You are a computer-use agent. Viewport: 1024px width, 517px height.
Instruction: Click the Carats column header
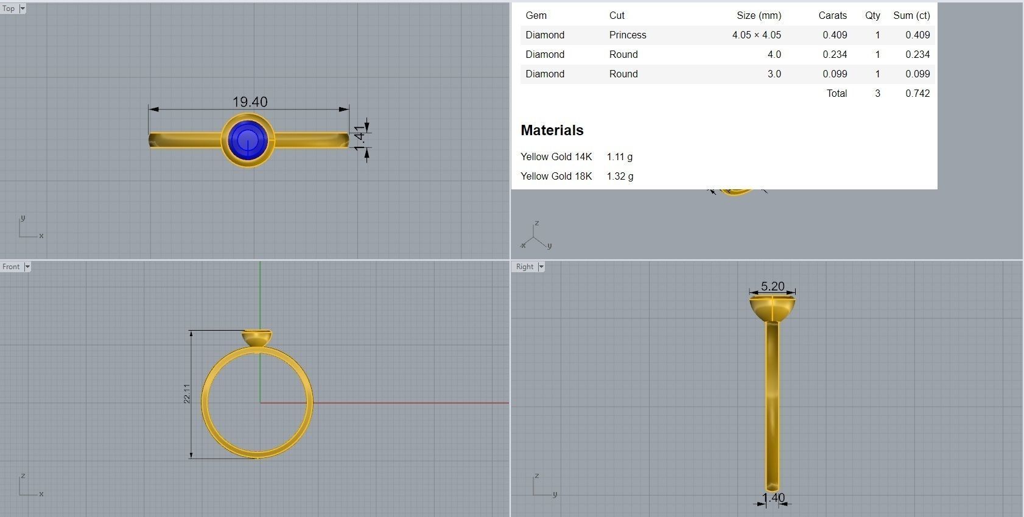832,16
